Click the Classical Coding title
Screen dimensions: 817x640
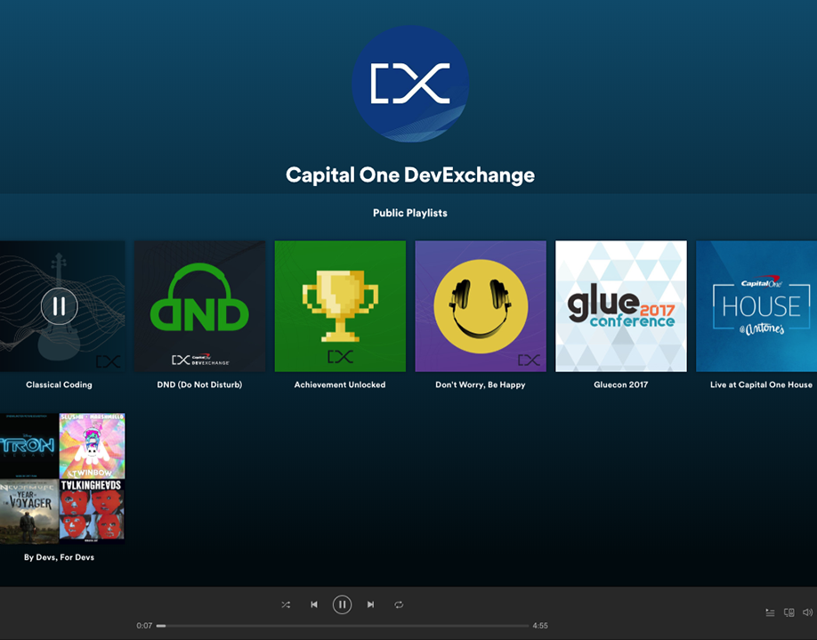[59, 385]
